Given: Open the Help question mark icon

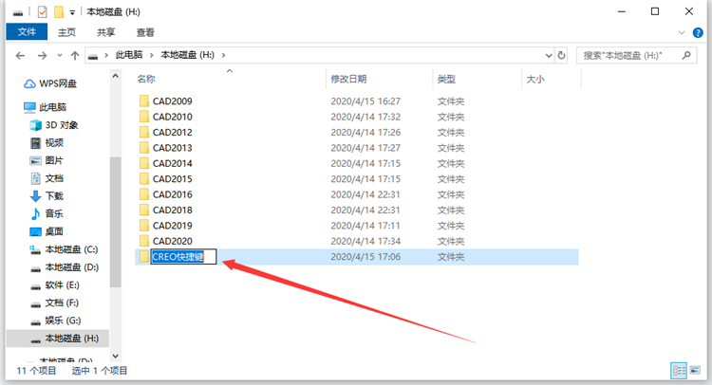Looking at the screenshot, I should point(698,32).
